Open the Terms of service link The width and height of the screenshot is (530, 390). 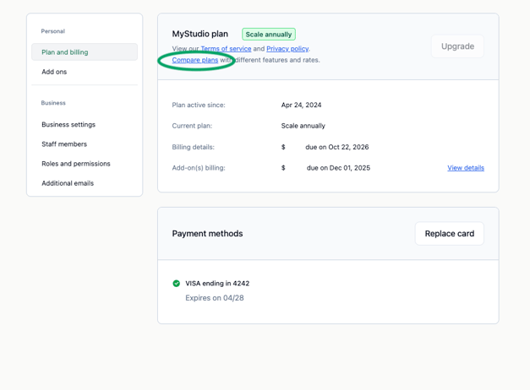coord(226,49)
